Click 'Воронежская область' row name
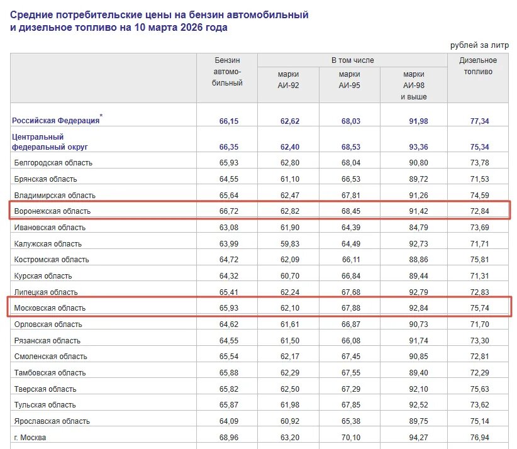Viewport: 517px width, 449px height. (x=52, y=211)
